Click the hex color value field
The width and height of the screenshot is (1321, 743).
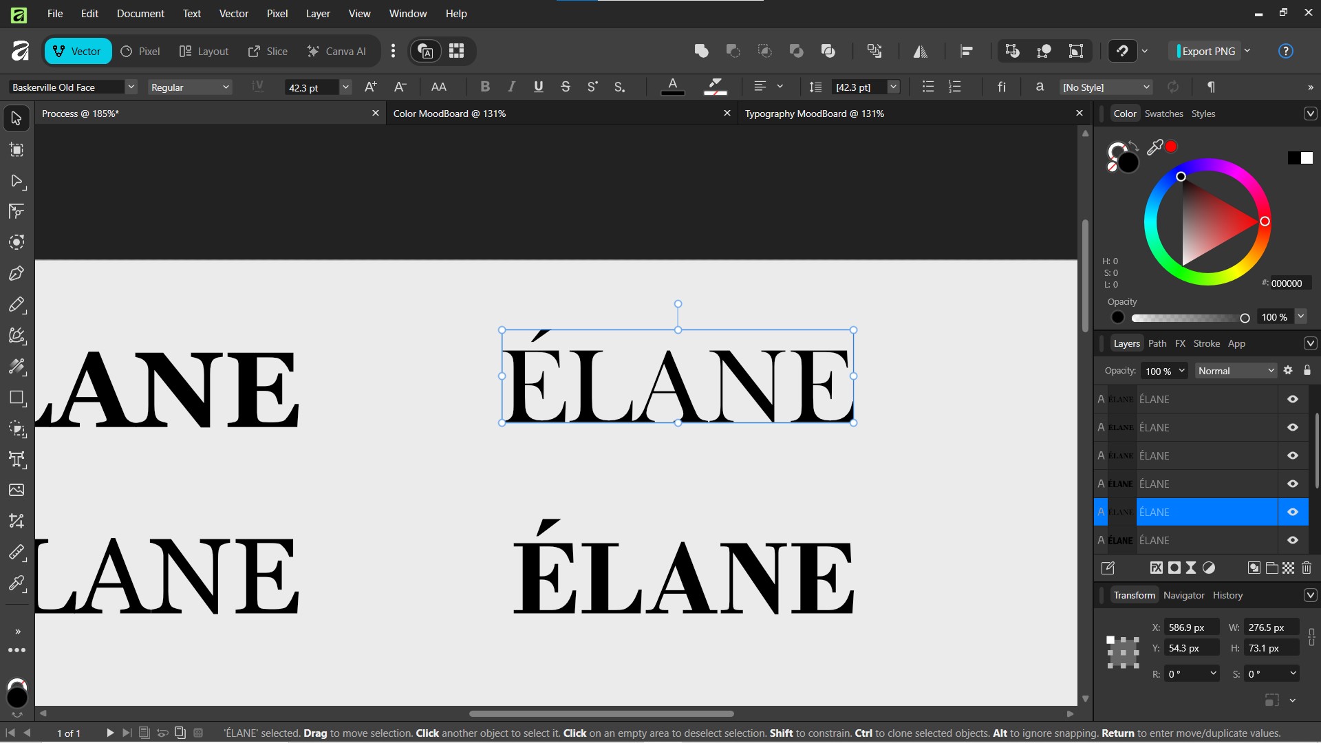pyautogui.click(x=1290, y=283)
